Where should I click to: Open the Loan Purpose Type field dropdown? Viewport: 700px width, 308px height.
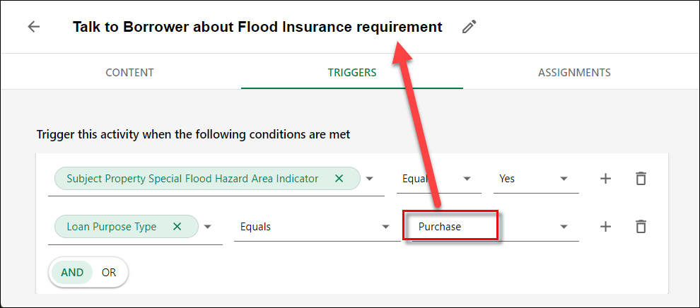[x=208, y=227]
